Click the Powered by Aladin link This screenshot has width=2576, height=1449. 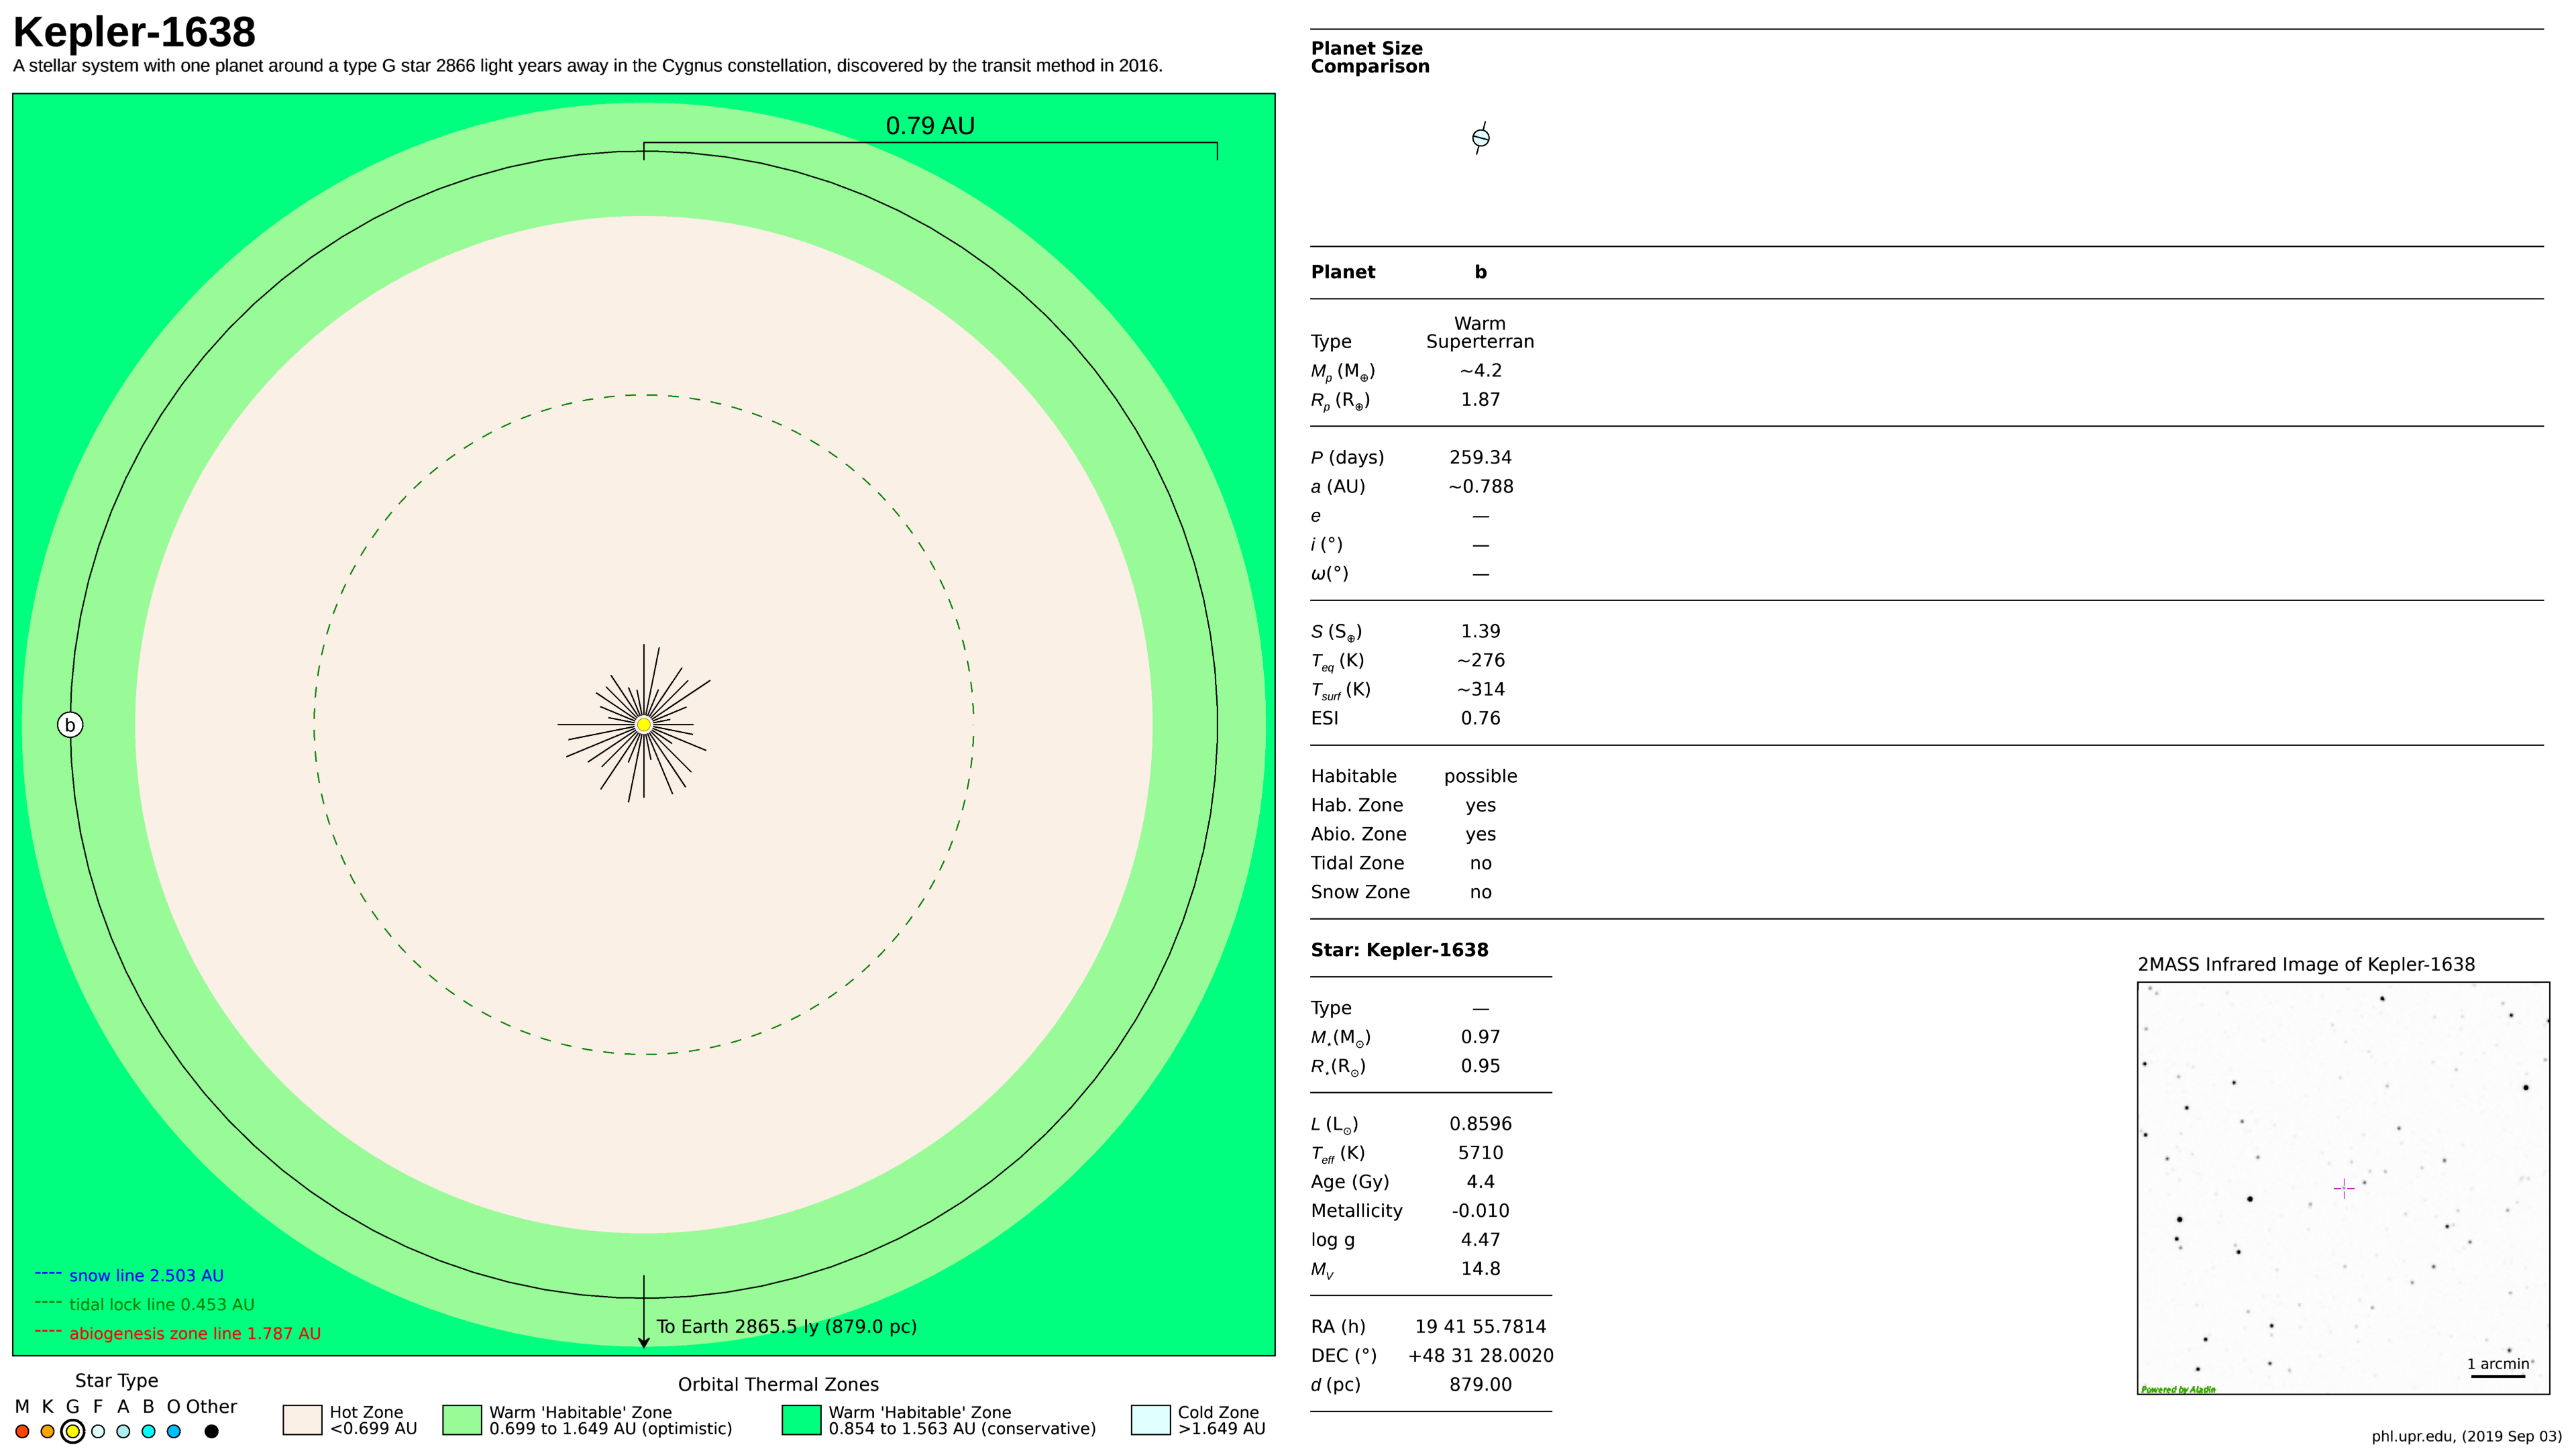pos(2178,1389)
